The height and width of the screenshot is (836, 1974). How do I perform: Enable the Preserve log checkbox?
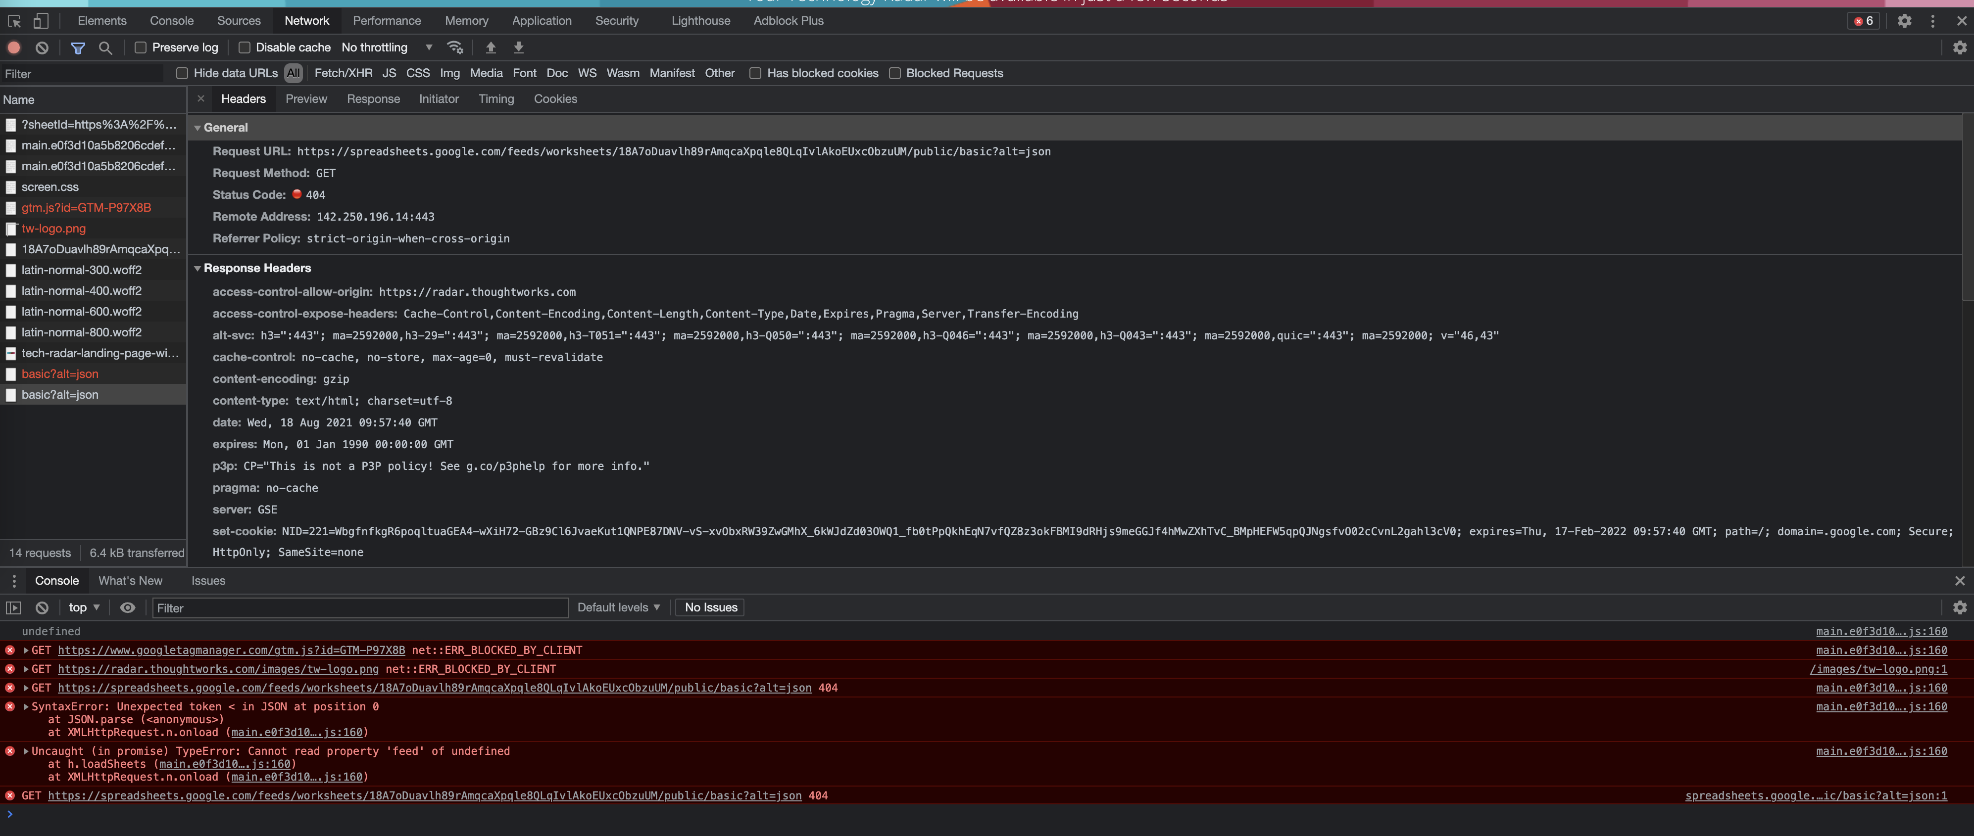coord(140,46)
